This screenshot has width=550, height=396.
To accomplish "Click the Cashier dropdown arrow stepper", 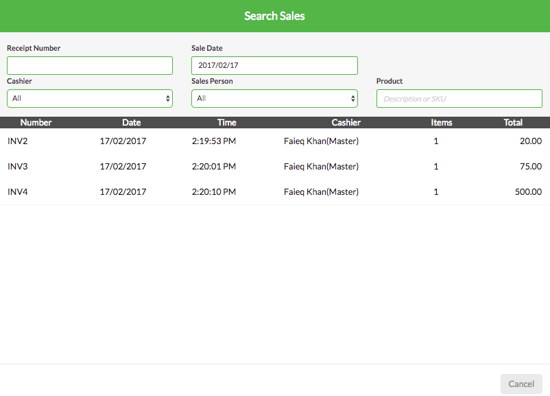I will point(167,99).
